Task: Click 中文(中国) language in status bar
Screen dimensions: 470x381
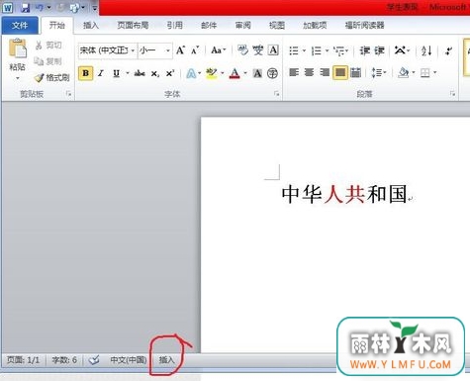Action: click(129, 360)
